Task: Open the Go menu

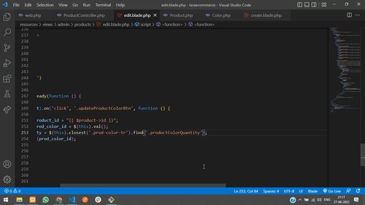Action: tap(75, 5)
